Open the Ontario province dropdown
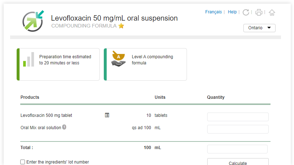Viewport: 294px width, 165px height. (x=259, y=28)
